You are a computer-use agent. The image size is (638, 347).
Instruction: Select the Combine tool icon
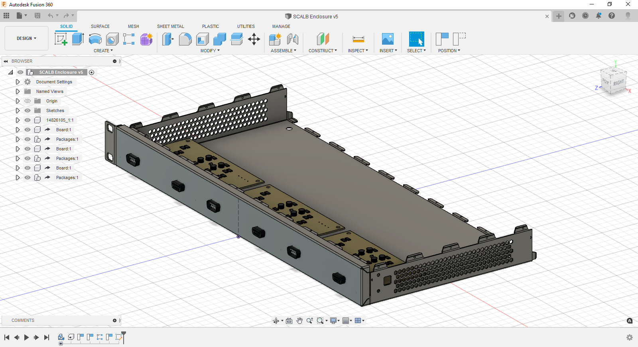pyautogui.click(x=220, y=39)
